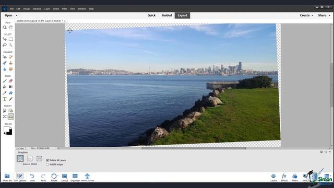334x188 pixels.
Task: Select the Paint Bucket tool
Action: [5, 87]
